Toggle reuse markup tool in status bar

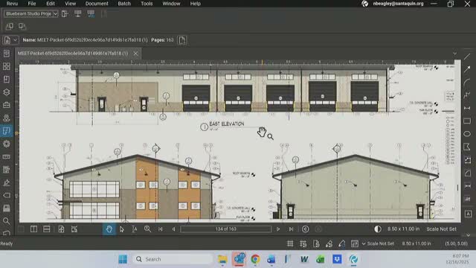342,243
